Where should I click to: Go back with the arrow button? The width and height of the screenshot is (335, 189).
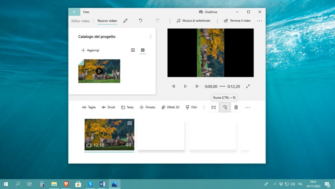coord(74,12)
